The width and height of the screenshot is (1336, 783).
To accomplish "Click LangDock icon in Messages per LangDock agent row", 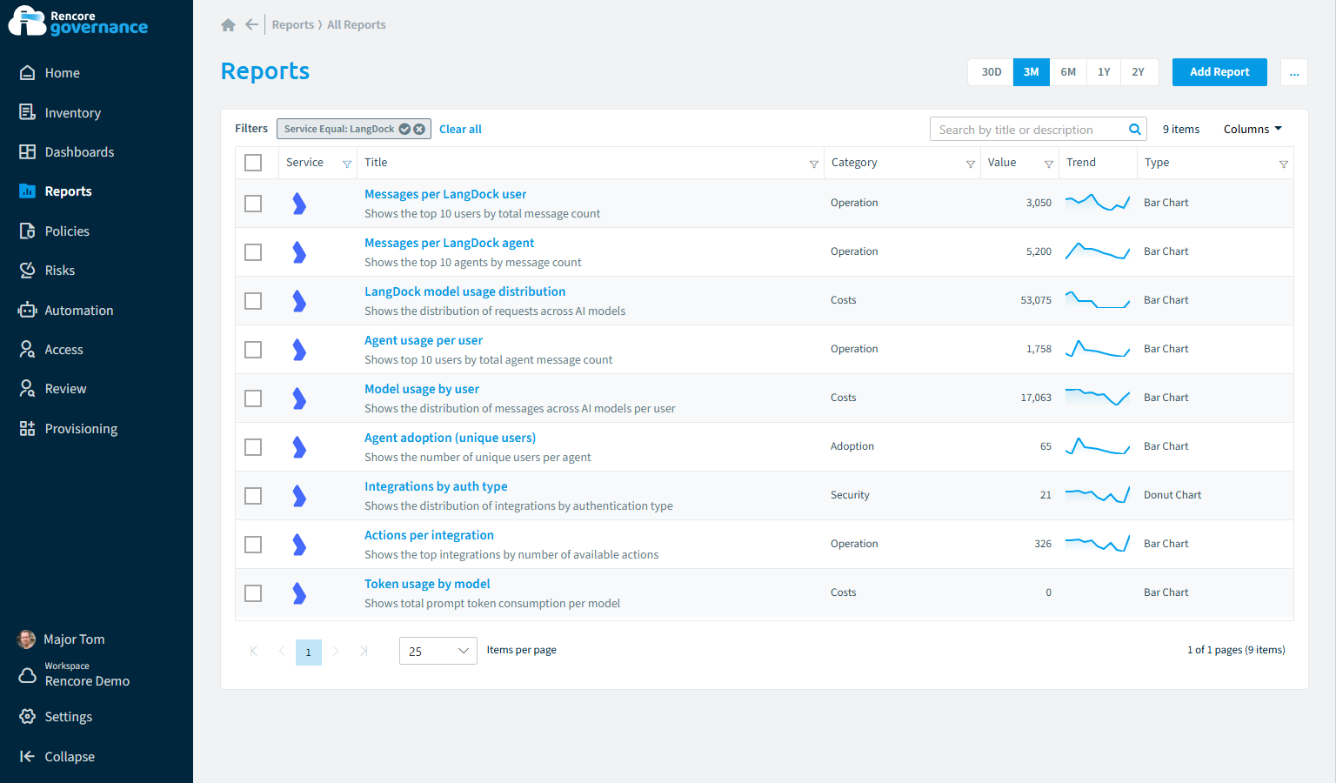I will click(299, 252).
